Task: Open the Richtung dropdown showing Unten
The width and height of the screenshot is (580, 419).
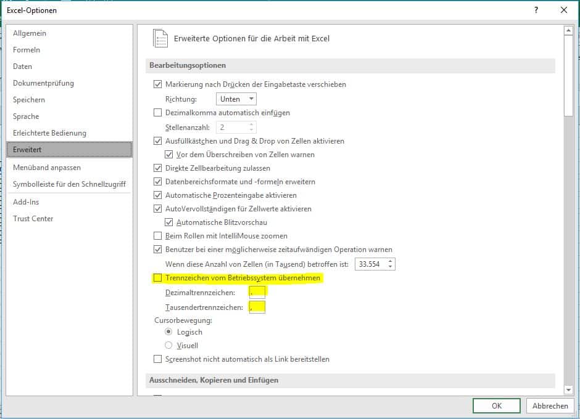Action: coord(236,99)
